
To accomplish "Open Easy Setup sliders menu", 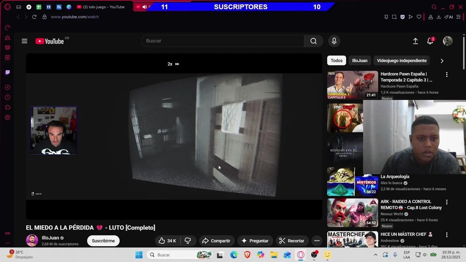I will [459, 17].
